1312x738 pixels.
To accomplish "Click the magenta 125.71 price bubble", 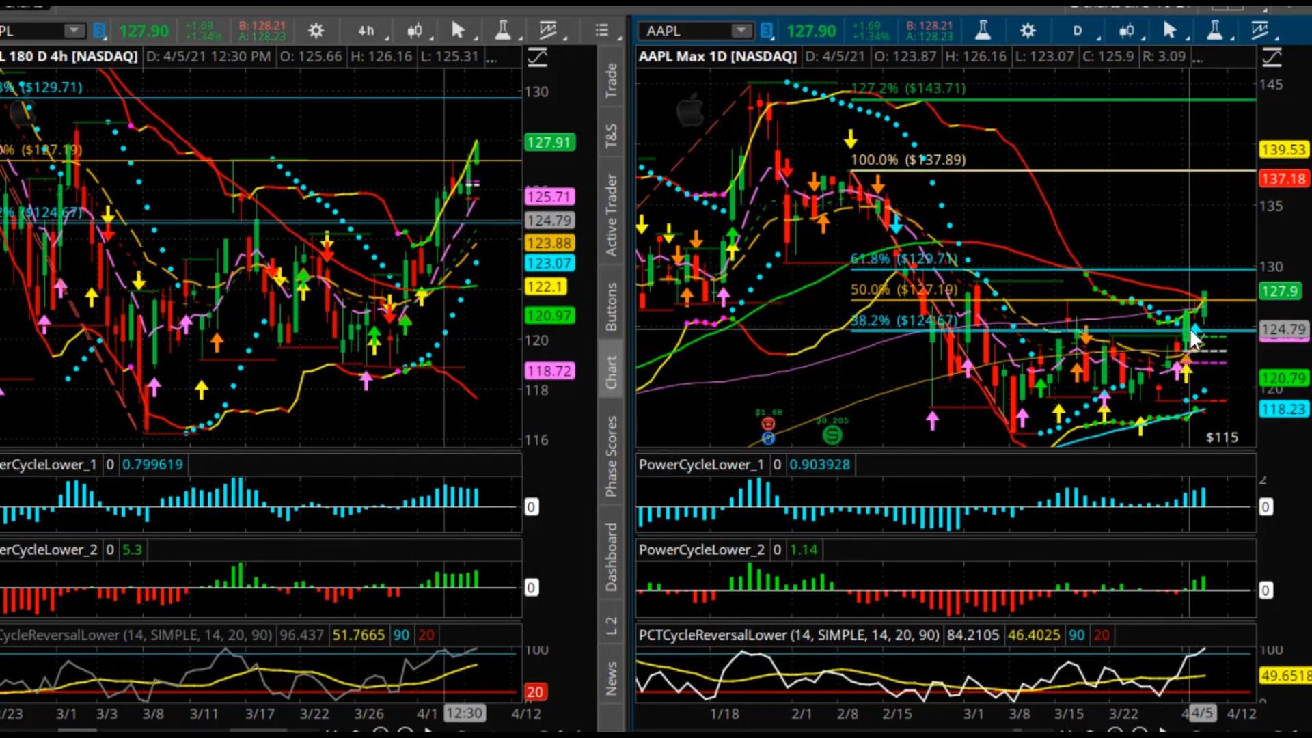I will 549,197.
